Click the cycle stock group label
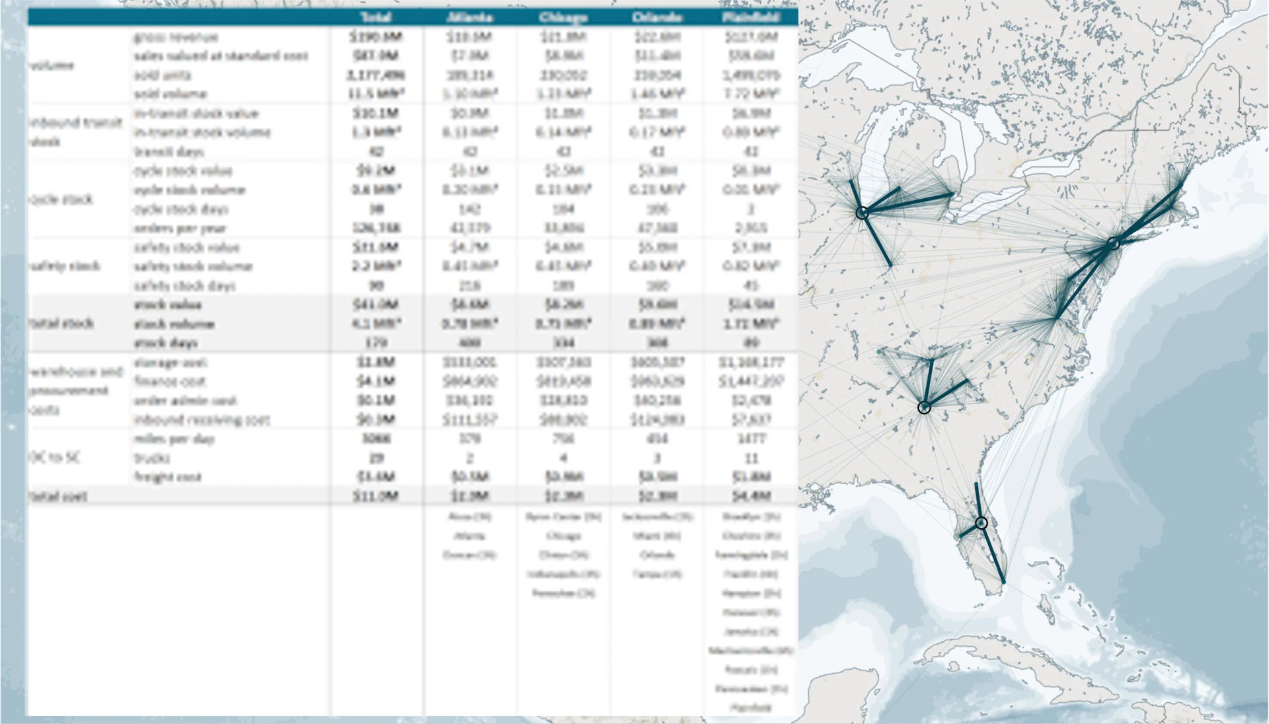Screen dimensions: 1269x724 point(61,199)
